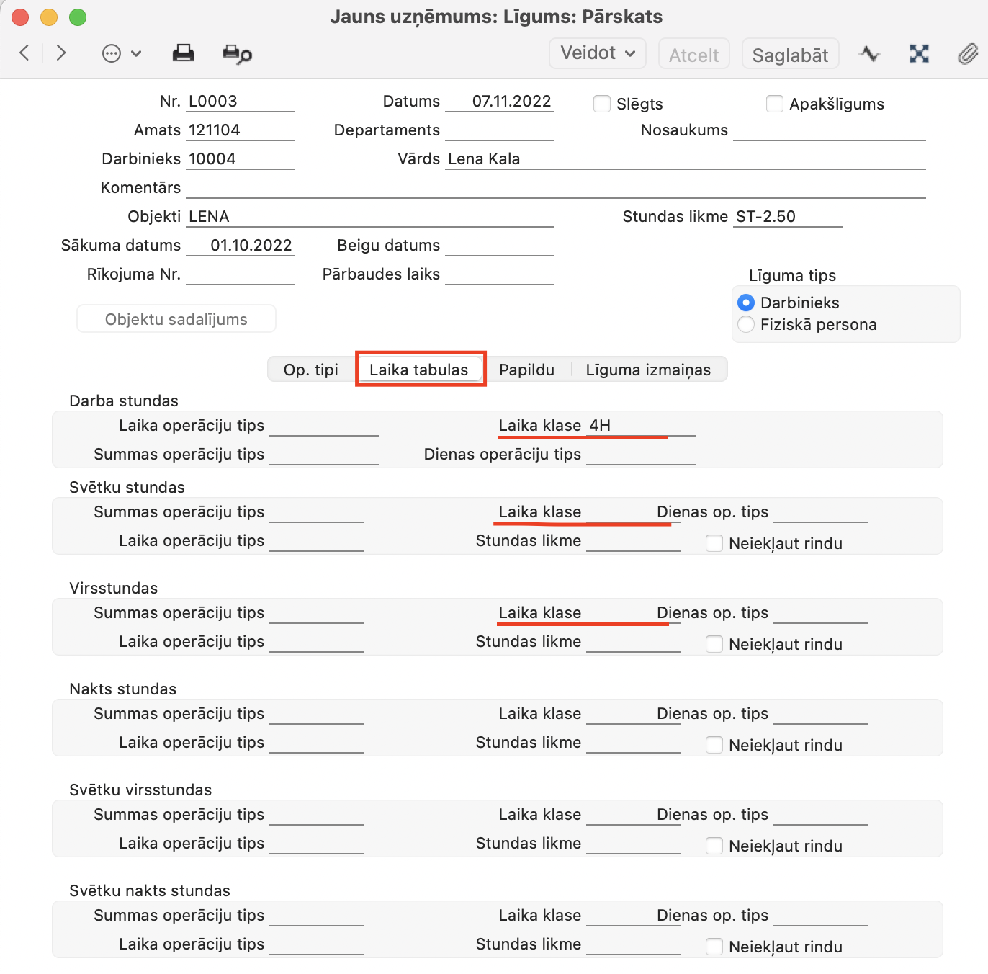
Task: Expand the ellipsis actions dropdown
Action: coord(121,54)
